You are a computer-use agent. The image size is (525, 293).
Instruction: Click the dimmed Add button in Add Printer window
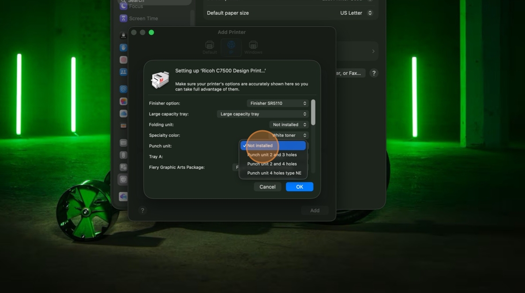[315, 210]
